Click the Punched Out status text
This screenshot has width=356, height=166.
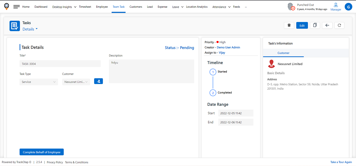[x=306, y=5]
